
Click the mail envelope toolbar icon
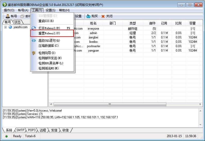[x=22, y=16]
